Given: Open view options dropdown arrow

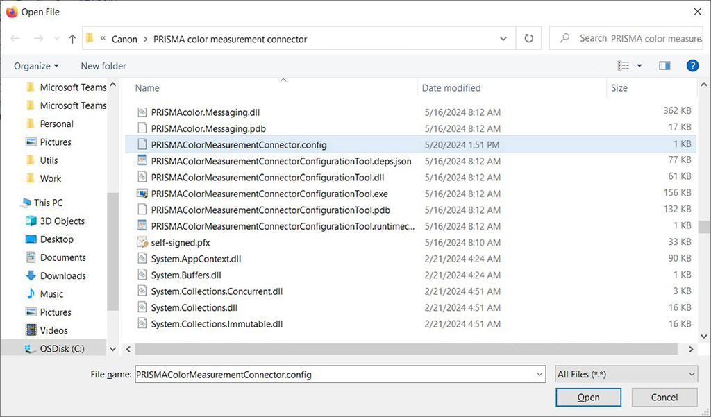Looking at the screenshot, I should [x=639, y=66].
